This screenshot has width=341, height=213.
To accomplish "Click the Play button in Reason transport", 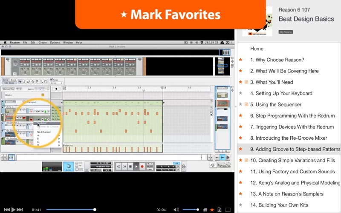I will click(x=136, y=167).
